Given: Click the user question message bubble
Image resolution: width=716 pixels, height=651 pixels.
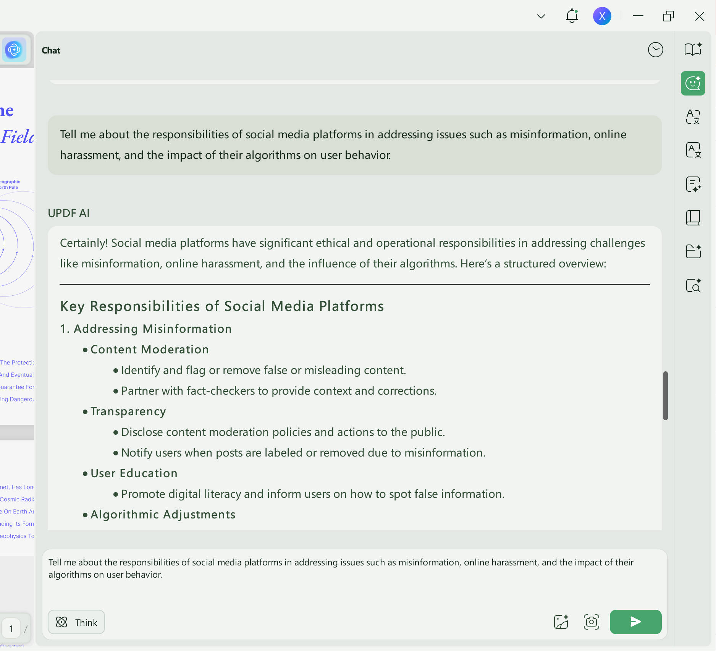Looking at the screenshot, I should click(x=354, y=145).
